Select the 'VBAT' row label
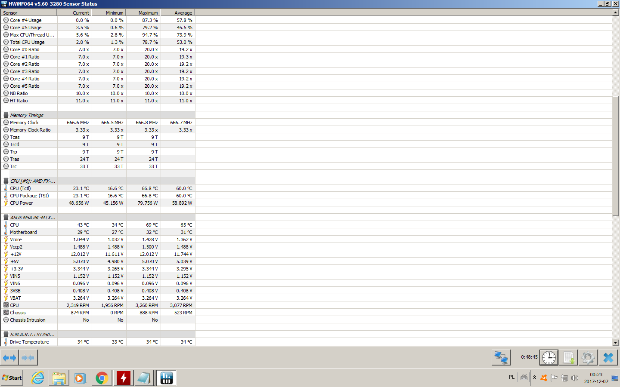620x387 pixels. pyautogui.click(x=15, y=298)
